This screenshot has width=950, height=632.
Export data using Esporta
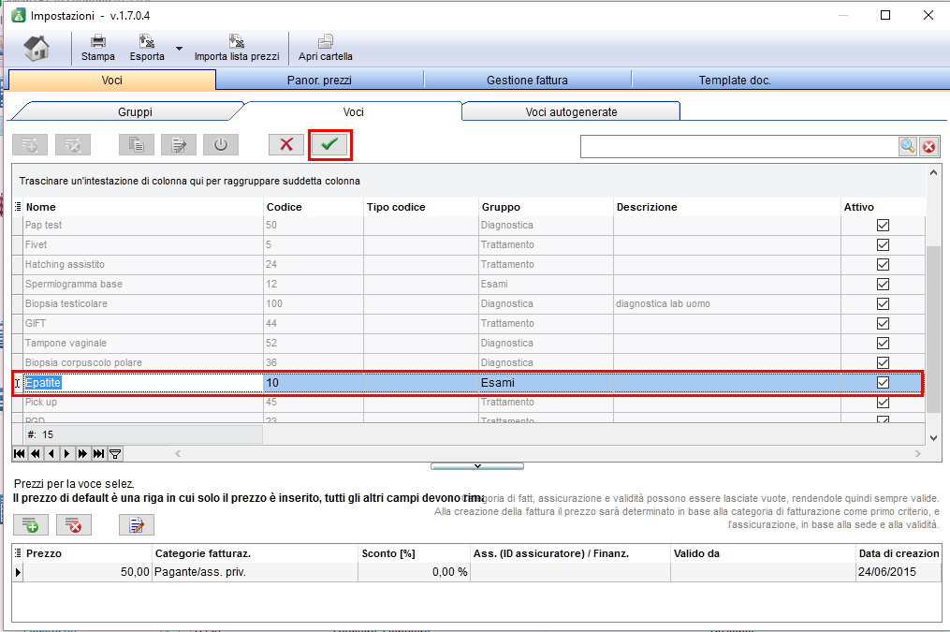pyautogui.click(x=147, y=49)
